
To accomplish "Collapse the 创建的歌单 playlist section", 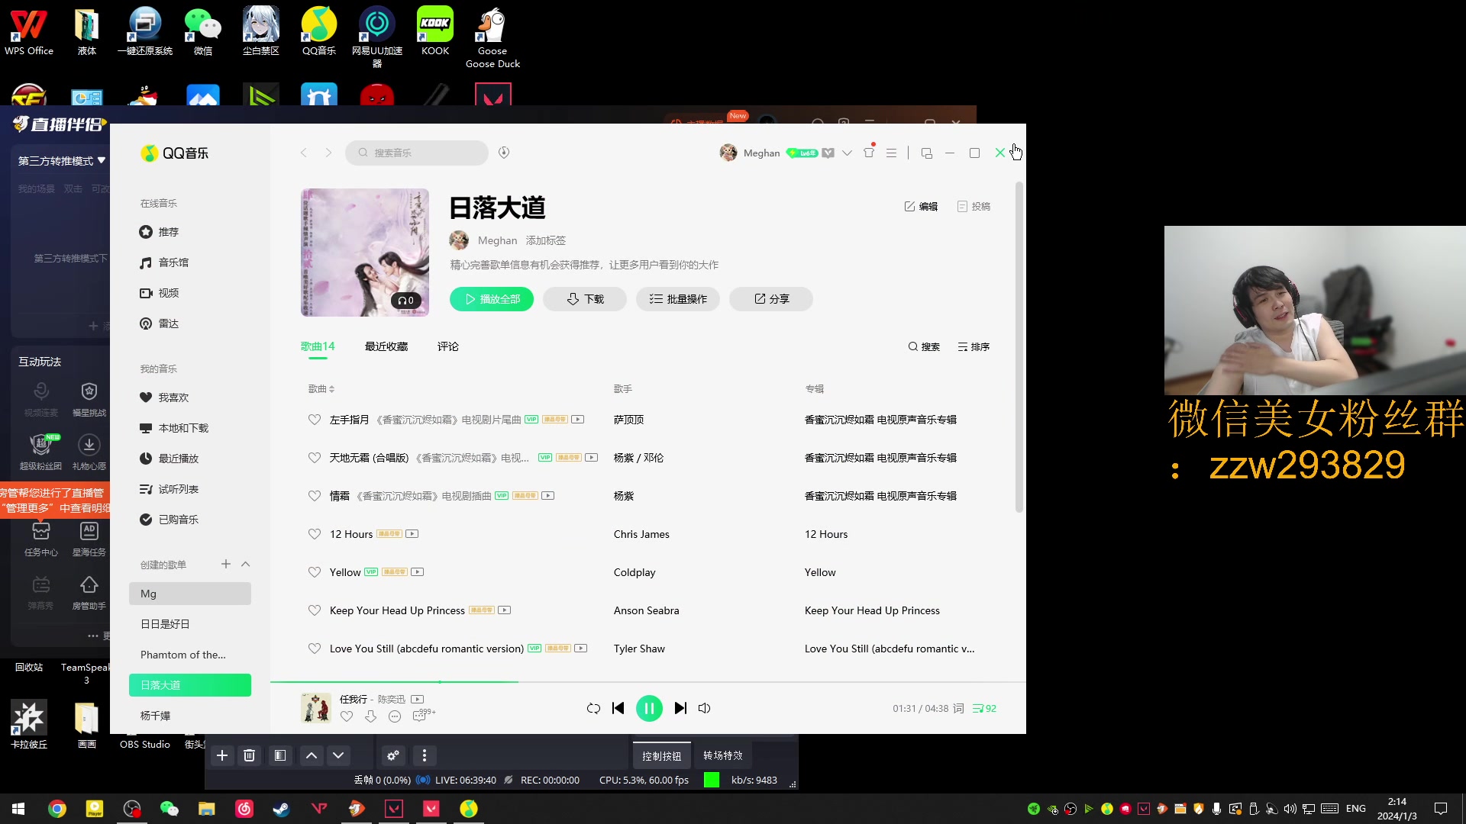I will [246, 564].
